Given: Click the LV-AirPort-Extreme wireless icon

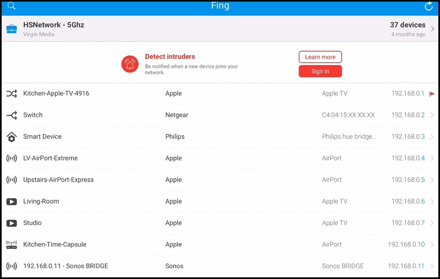Looking at the screenshot, I should click(x=12, y=158).
